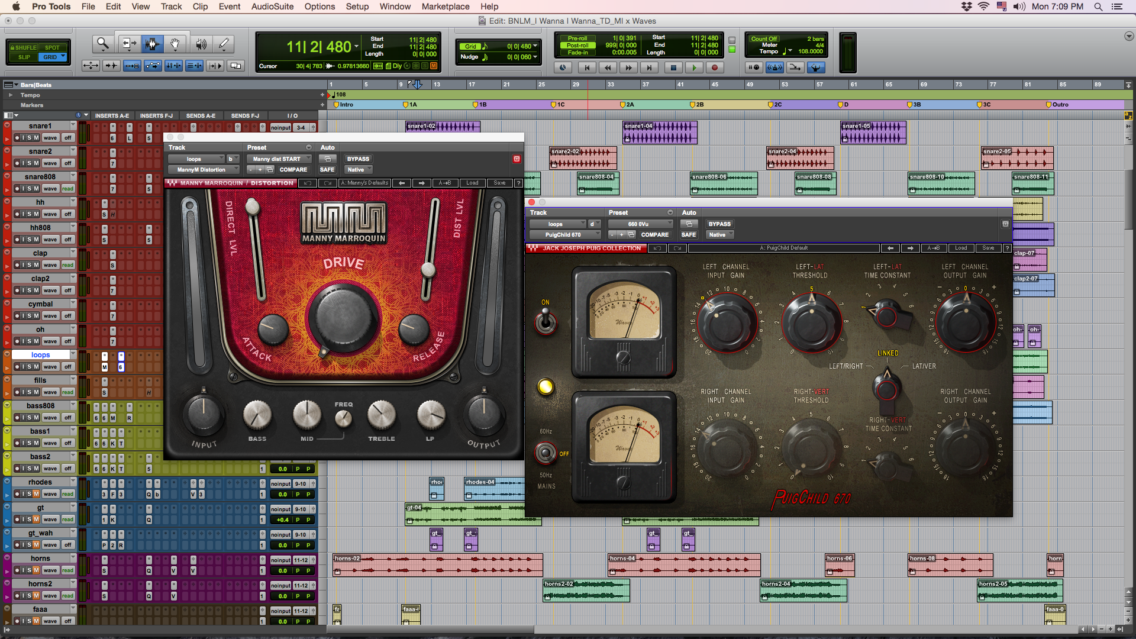Screen dimensions: 1136x639
Task: Select the Zoomer tool
Action: pos(103,43)
